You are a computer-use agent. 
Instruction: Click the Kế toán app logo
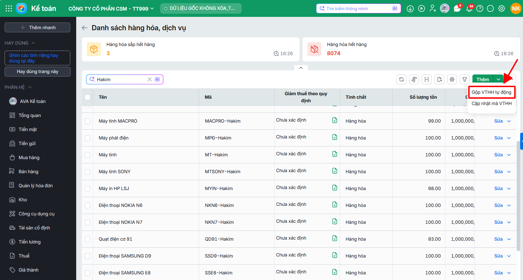(21, 8)
